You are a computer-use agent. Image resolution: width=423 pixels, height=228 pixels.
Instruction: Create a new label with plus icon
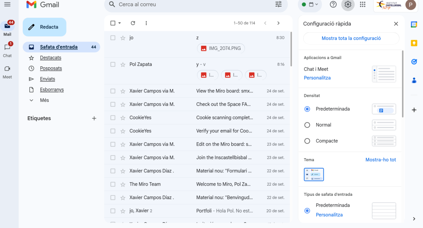pyautogui.click(x=94, y=118)
